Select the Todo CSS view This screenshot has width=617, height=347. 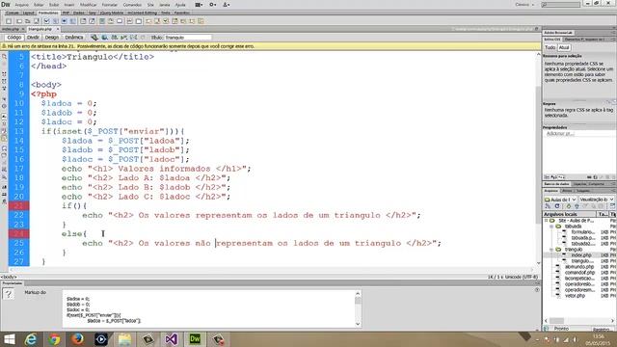tap(550, 47)
